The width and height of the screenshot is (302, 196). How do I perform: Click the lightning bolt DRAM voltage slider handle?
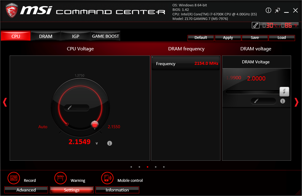coord(284,92)
